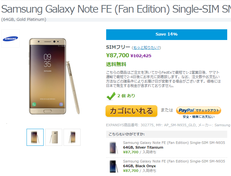Click the Black Onyx phone image
The height and width of the screenshot is (176, 231).
(114, 167)
